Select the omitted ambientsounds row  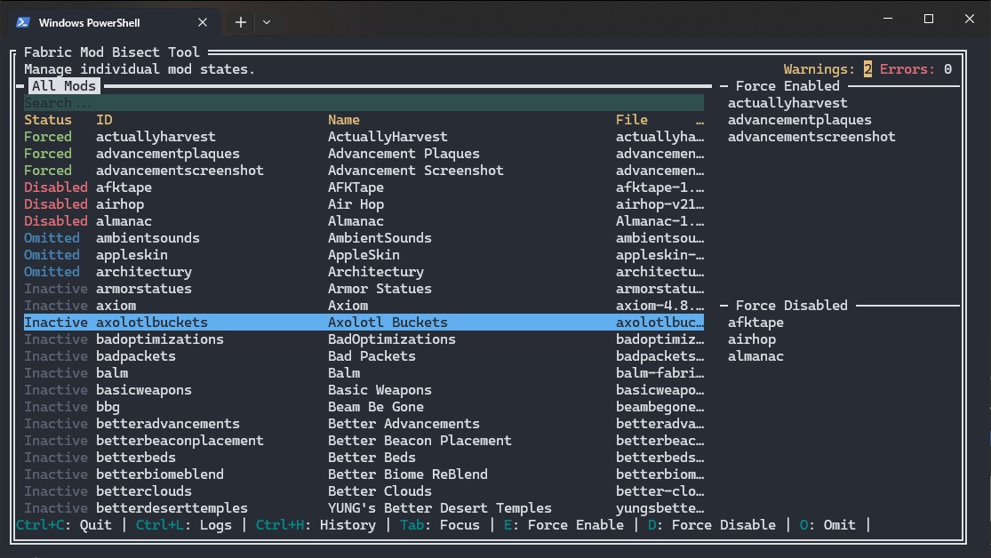tap(364, 238)
